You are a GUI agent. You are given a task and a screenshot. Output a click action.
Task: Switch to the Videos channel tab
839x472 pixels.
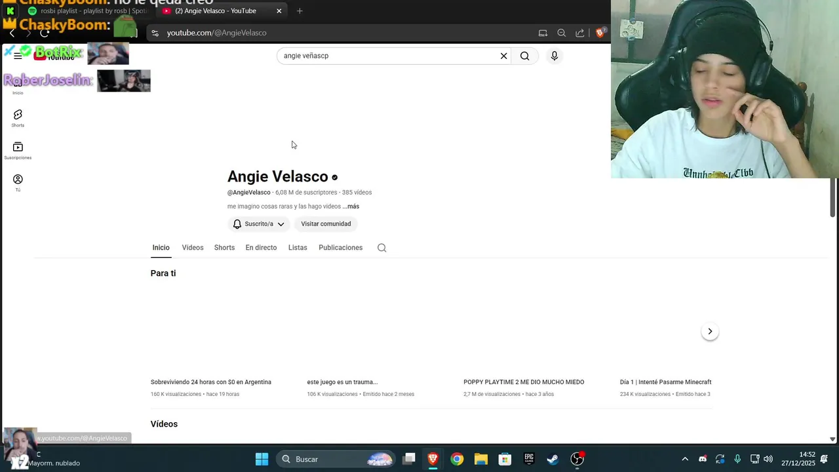193,248
